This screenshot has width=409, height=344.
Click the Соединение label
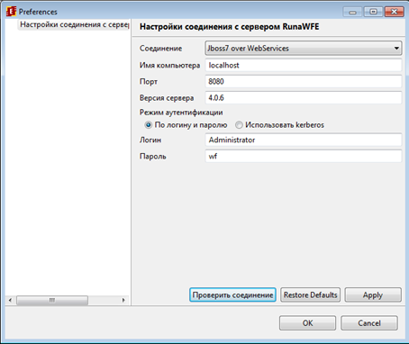click(x=160, y=49)
